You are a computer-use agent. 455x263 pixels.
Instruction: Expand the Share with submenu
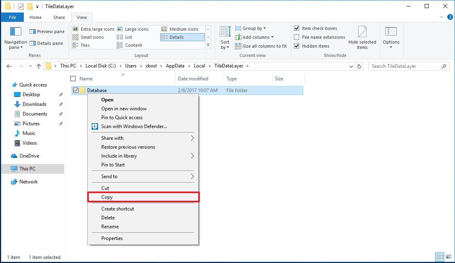pos(112,138)
